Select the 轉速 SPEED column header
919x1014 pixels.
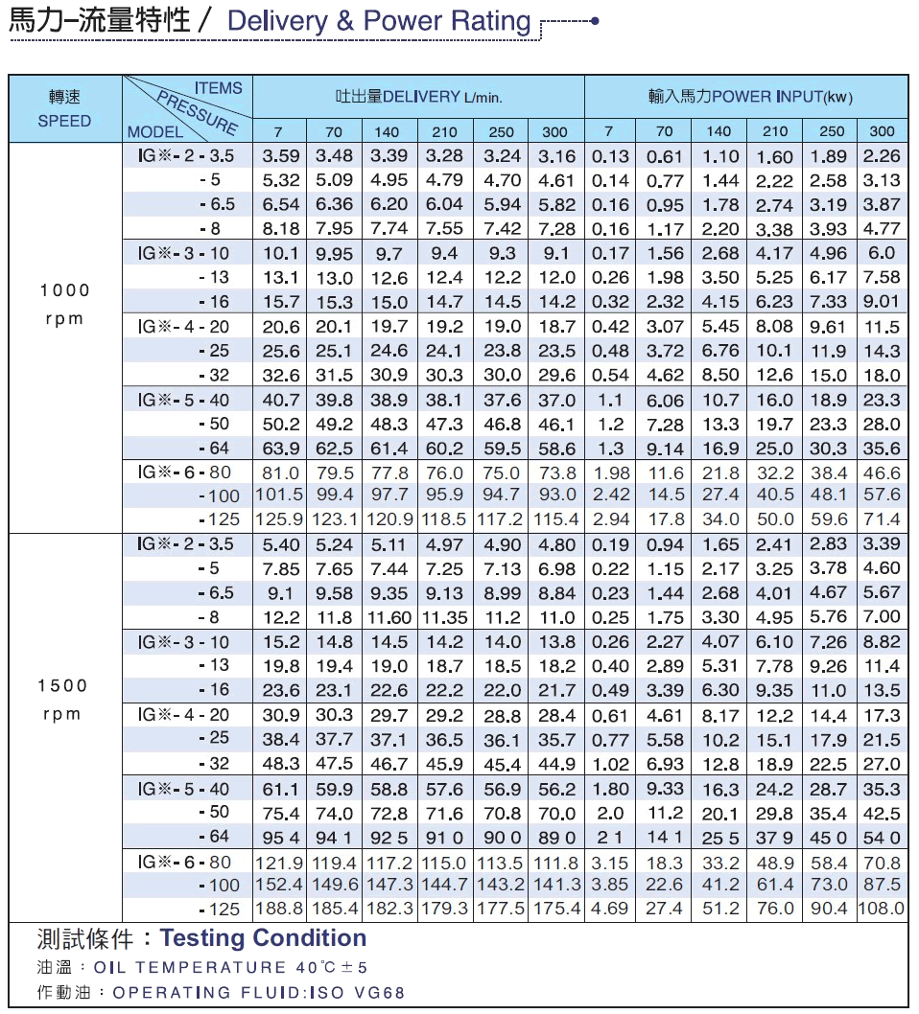click(65, 109)
